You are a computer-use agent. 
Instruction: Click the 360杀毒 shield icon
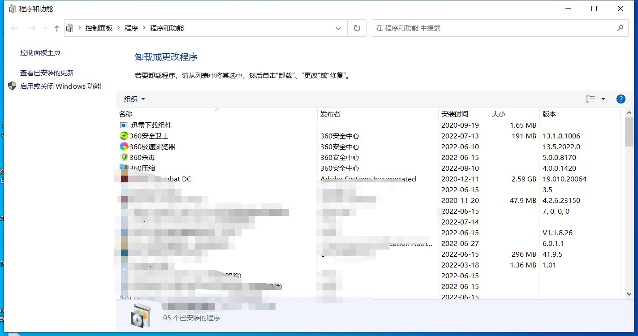(x=124, y=157)
